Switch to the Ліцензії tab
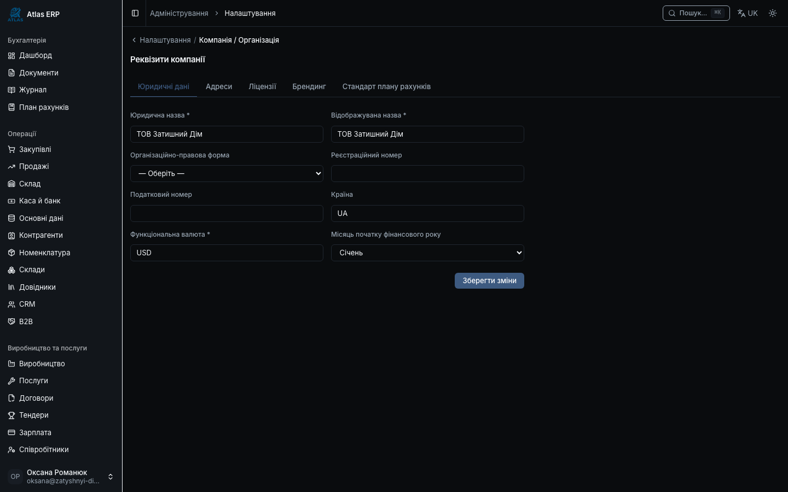This screenshot has height=492, width=788. click(x=262, y=86)
